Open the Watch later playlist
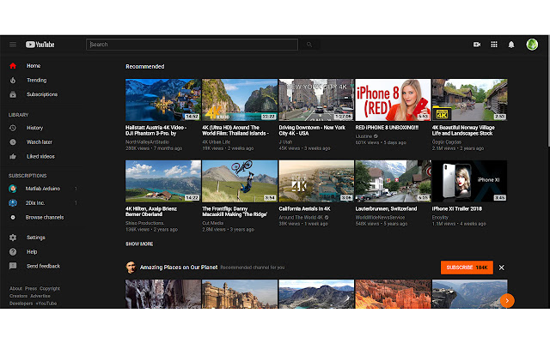The height and width of the screenshot is (343, 550). [40, 141]
